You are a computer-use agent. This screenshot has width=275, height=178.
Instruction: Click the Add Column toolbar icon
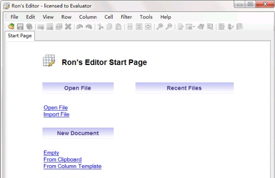click(50, 27)
